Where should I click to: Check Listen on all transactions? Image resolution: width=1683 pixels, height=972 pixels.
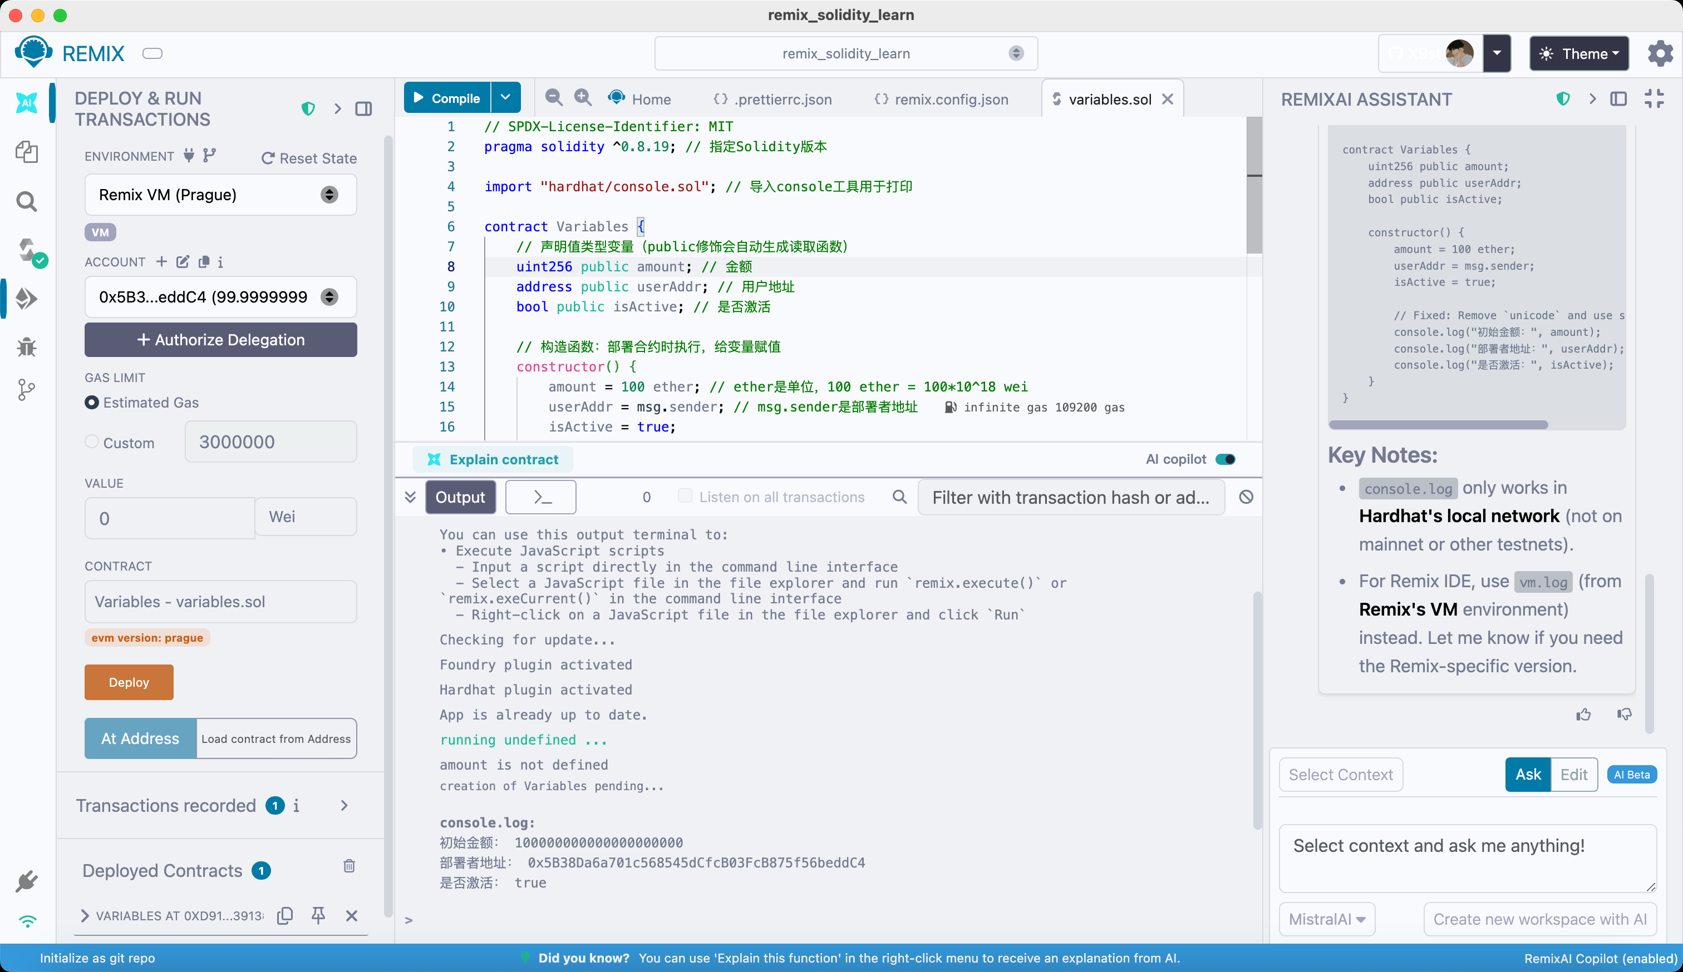click(x=685, y=495)
